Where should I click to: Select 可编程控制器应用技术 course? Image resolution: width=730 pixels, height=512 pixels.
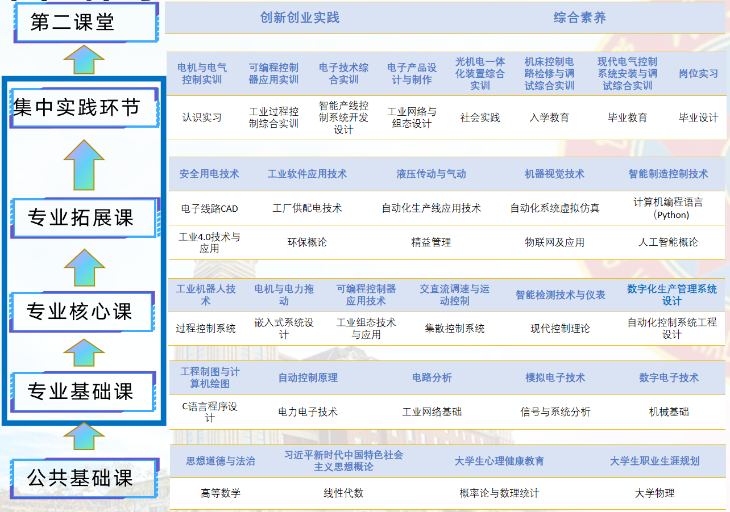click(366, 295)
